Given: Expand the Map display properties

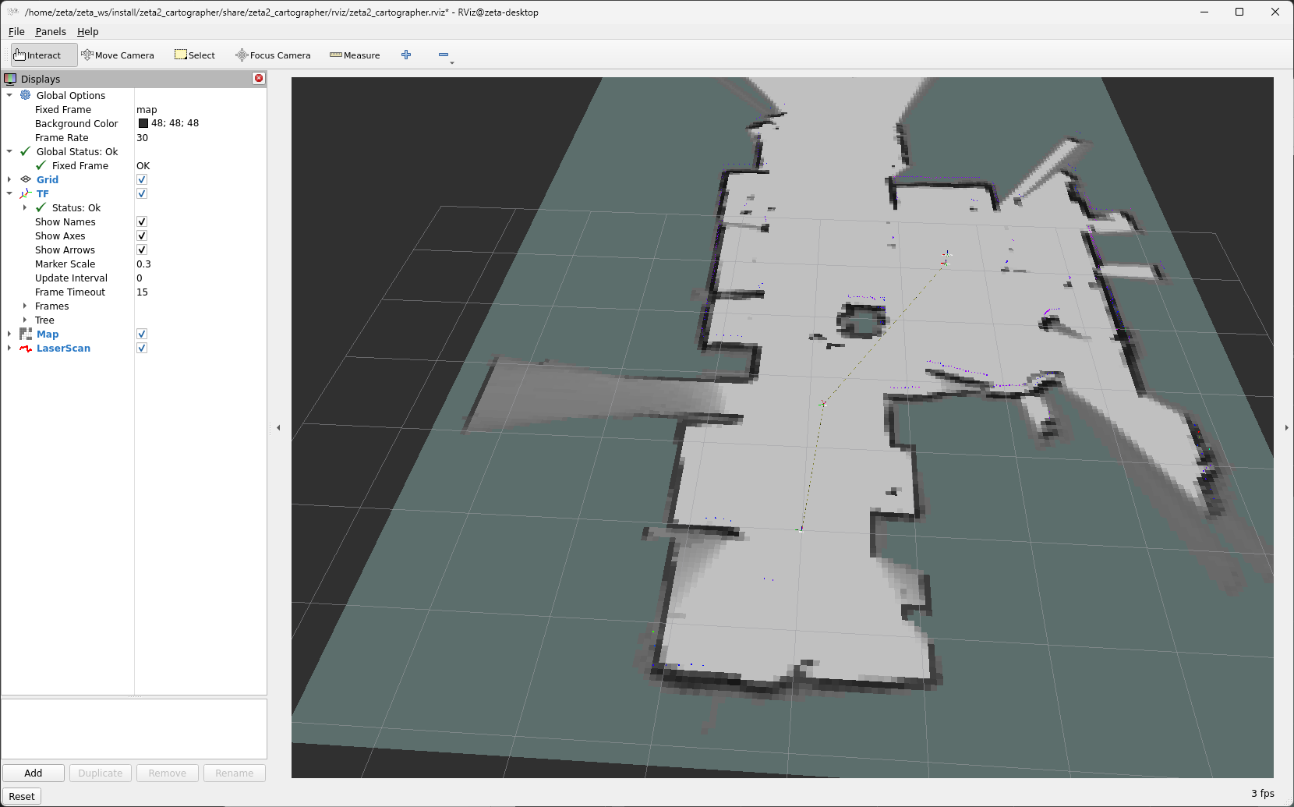Looking at the screenshot, I should pyautogui.click(x=9, y=334).
